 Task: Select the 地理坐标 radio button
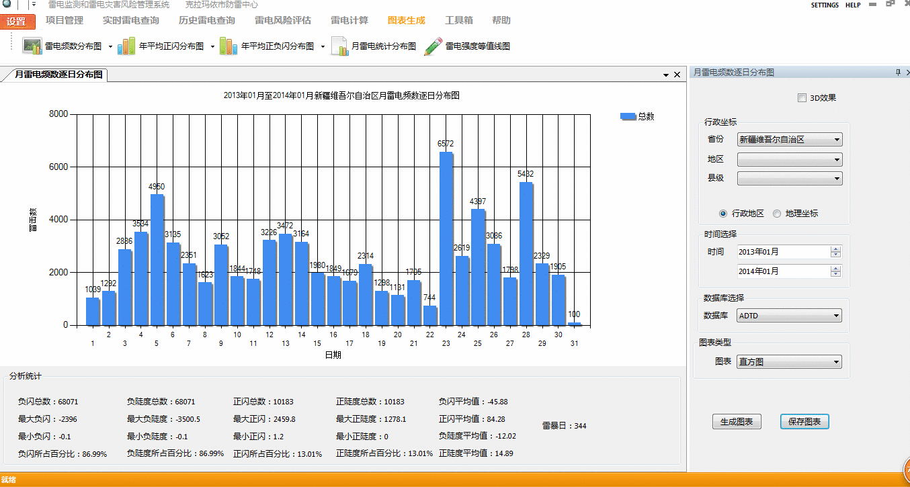pos(777,214)
